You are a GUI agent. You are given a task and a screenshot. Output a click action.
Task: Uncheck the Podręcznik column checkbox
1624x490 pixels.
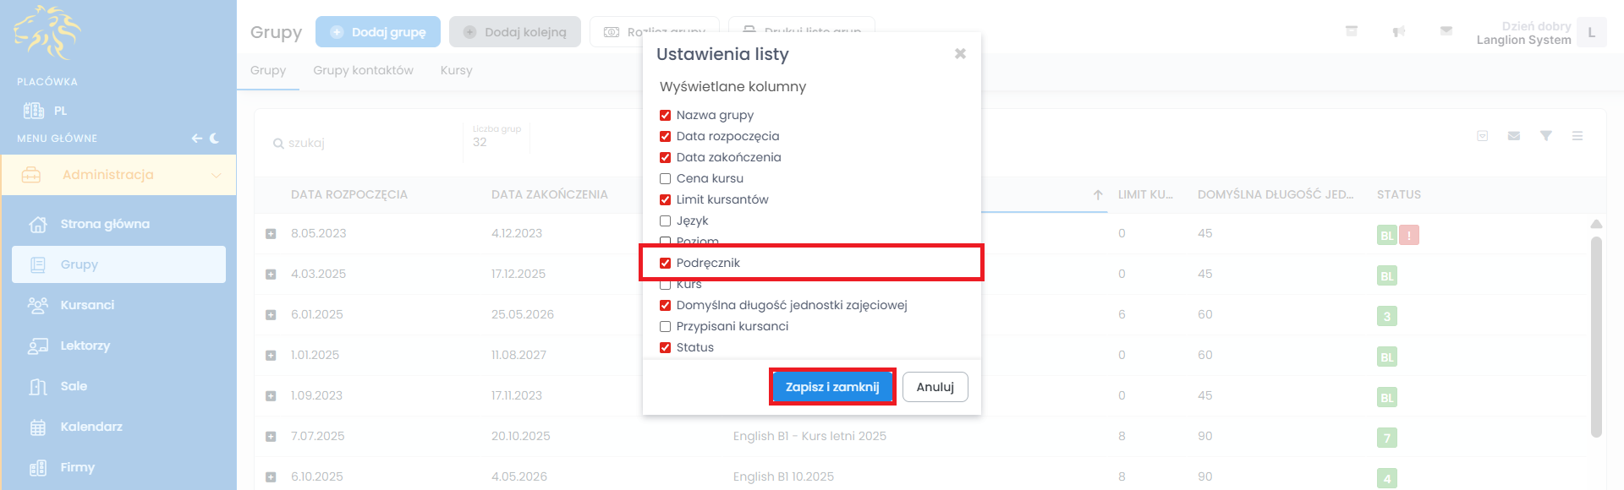click(666, 263)
